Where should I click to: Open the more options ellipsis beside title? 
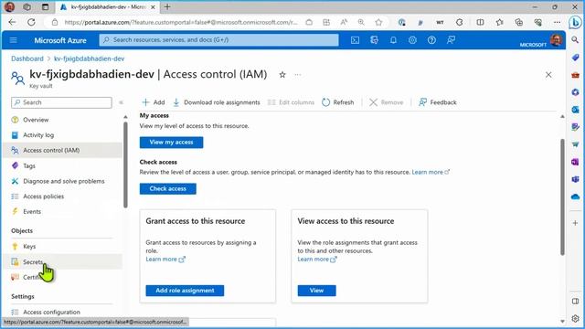(x=297, y=75)
